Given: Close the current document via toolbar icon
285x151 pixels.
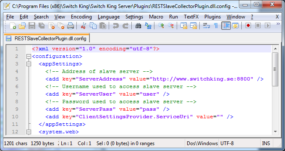Looking at the screenshot, I should click(52, 26).
